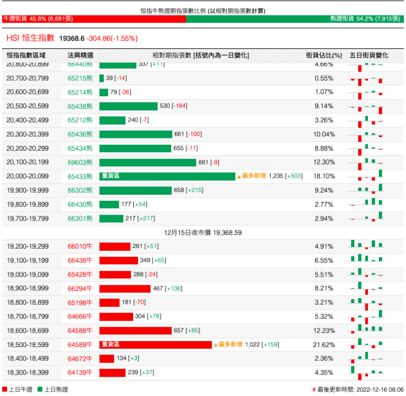Click the 街貨佔比(%) column header

tap(324, 56)
